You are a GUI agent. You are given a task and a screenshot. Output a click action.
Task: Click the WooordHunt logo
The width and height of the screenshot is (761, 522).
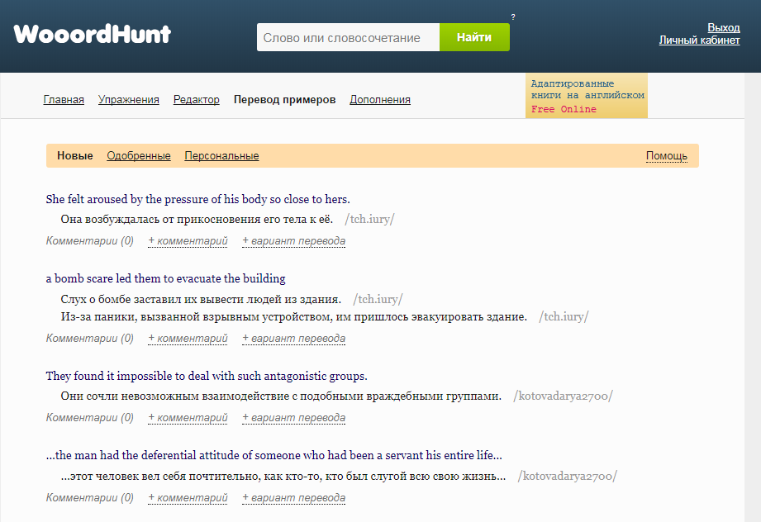click(92, 34)
